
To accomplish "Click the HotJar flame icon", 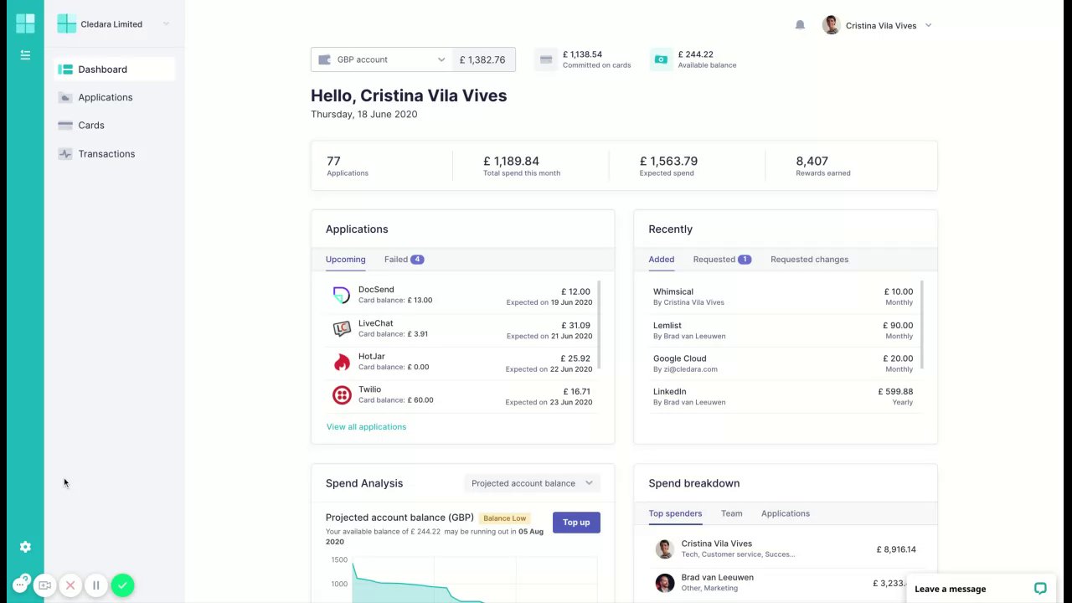I will (342, 362).
